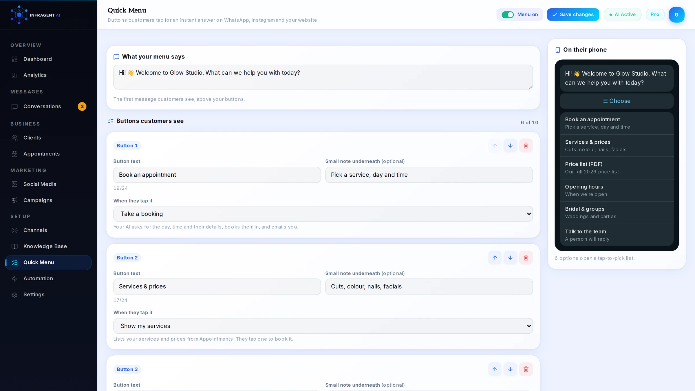Screen dimensions: 695x391
Task: Click 'Bridal & groups' preview option
Action: point(617,213)
